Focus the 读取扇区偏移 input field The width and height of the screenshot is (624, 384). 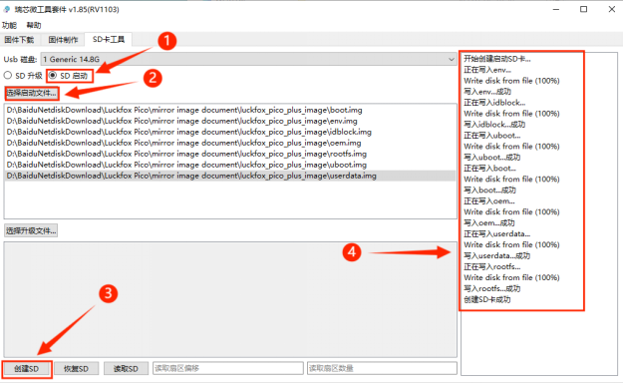(228, 368)
